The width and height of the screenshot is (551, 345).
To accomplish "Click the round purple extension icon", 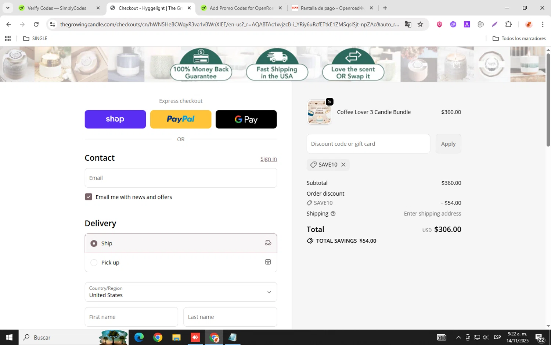I will click(x=453, y=24).
